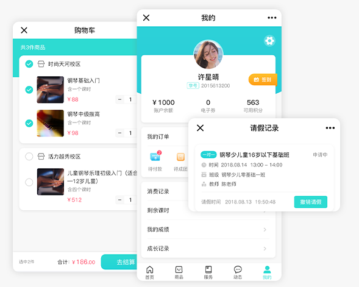
Task: Switch to the 首页 home tab
Action: pos(150,272)
